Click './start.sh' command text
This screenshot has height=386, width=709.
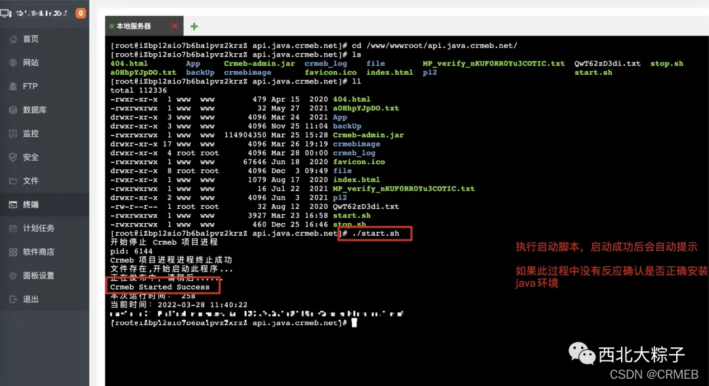(376, 233)
